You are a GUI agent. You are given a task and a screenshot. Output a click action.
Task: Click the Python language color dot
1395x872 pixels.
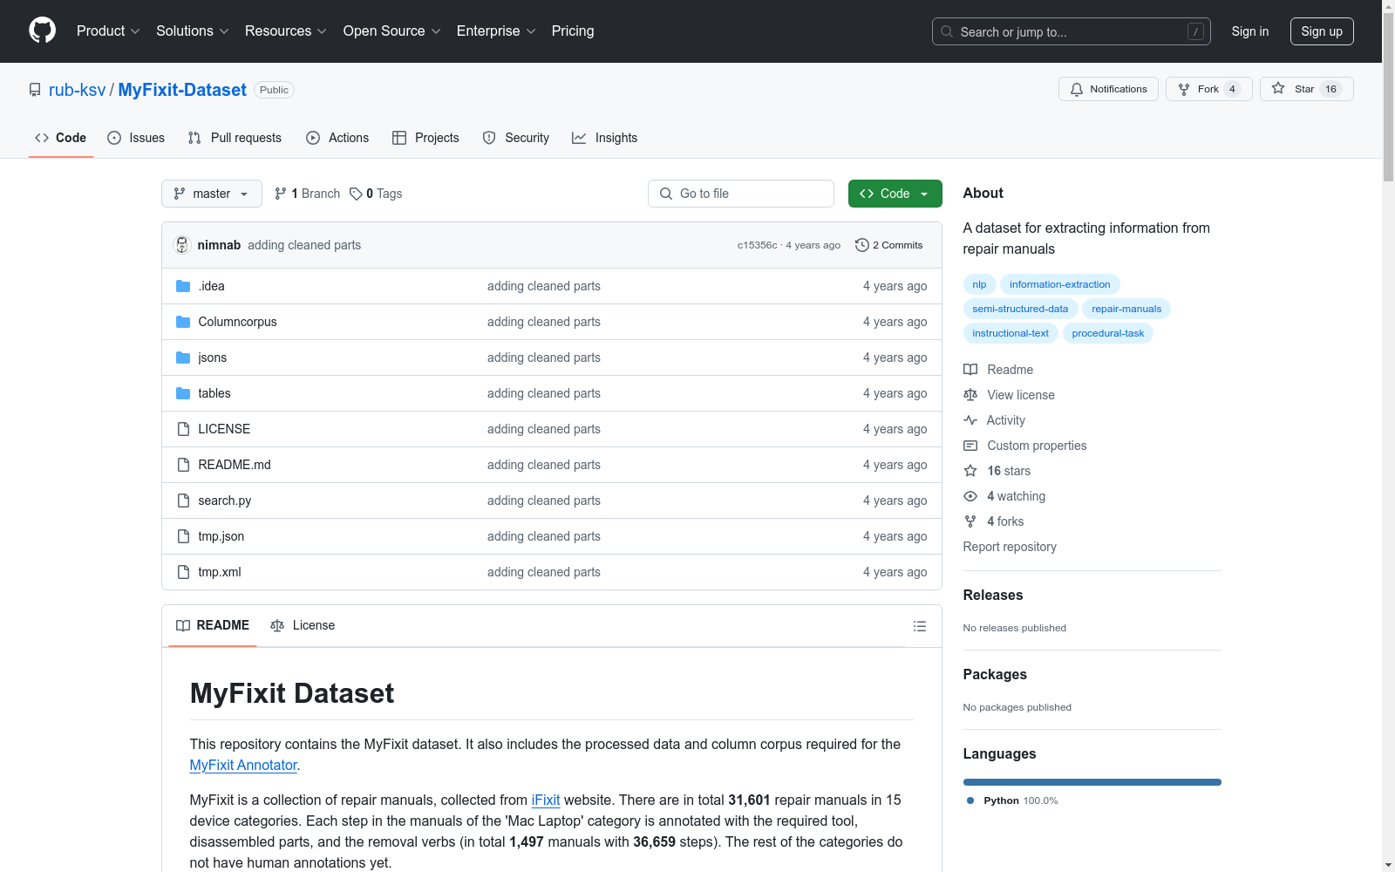pyautogui.click(x=970, y=800)
